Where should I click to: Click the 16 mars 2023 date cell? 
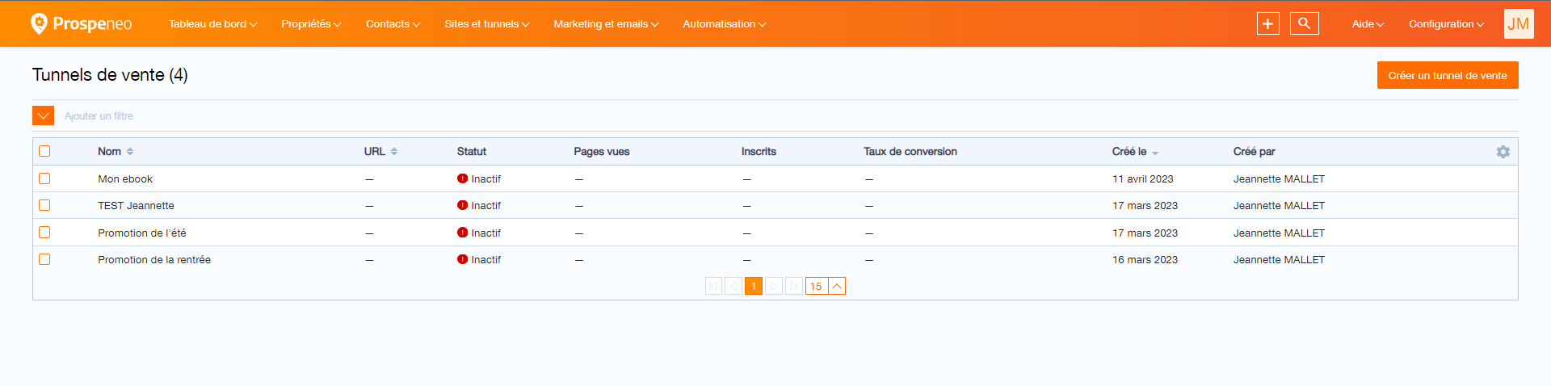tap(1145, 260)
